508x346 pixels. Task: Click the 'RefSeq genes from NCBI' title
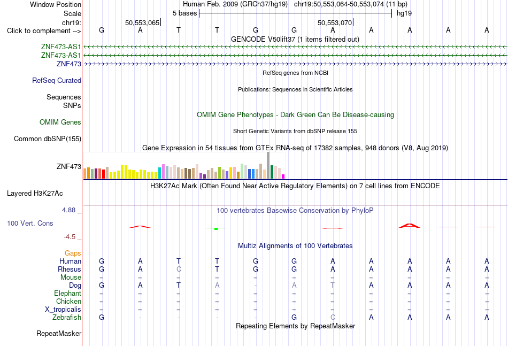[x=295, y=73]
